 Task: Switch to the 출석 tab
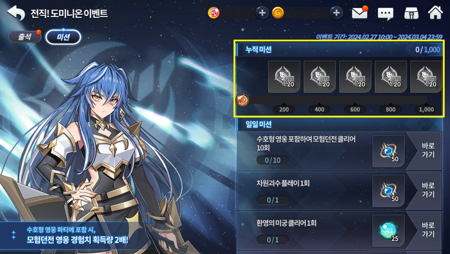click(x=25, y=37)
